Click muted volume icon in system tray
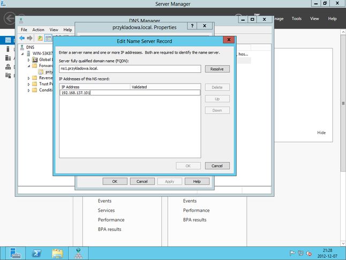 coord(309,253)
